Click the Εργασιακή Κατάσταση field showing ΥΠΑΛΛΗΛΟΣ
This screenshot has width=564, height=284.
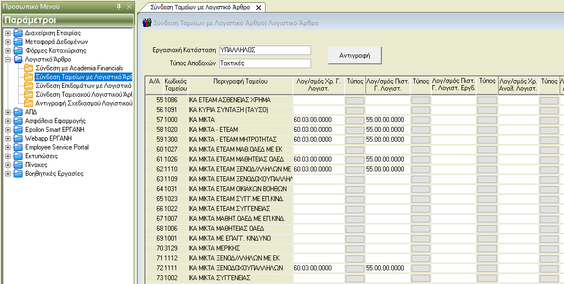(264, 50)
